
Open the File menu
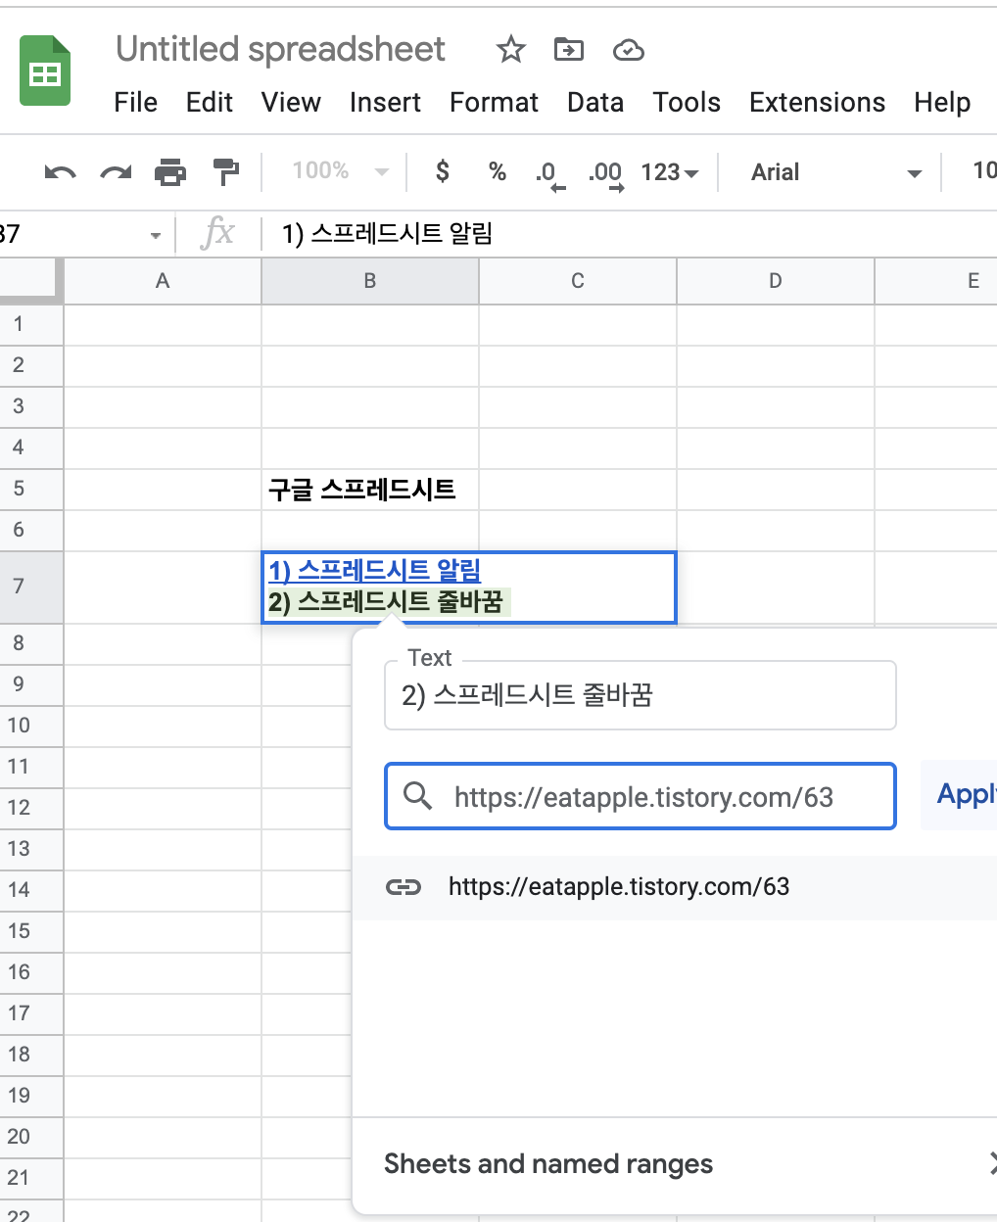click(135, 103)
